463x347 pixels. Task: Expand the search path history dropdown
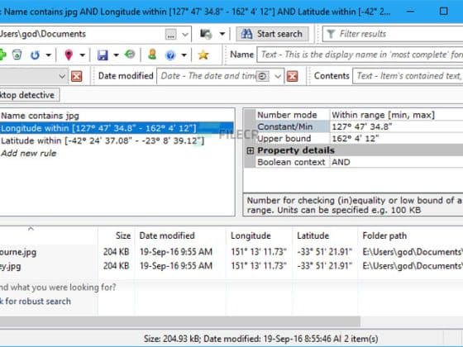pos(185,34)
